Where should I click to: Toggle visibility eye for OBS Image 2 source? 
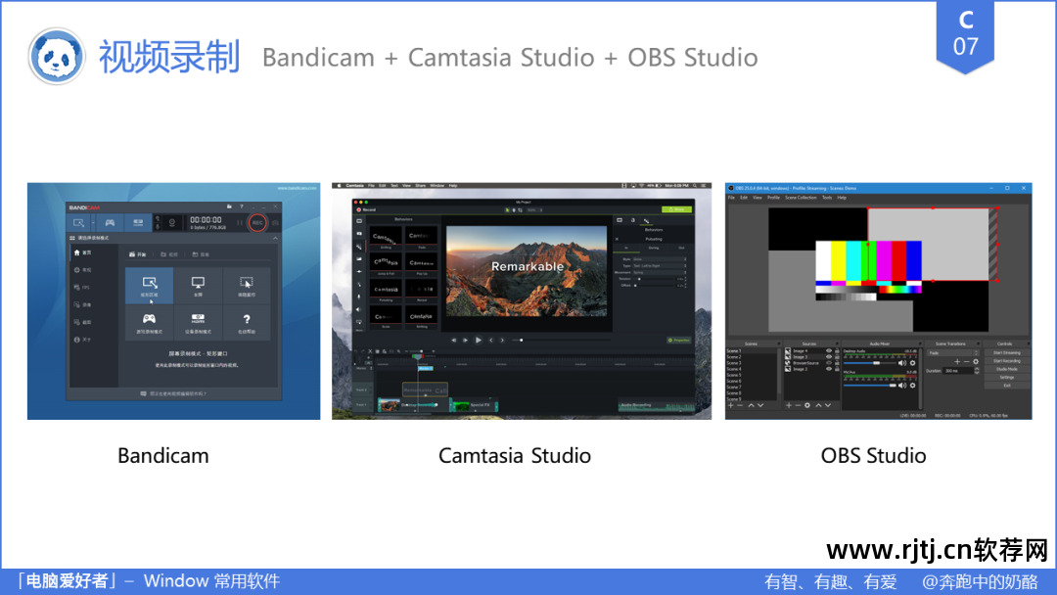coord(829,369)
